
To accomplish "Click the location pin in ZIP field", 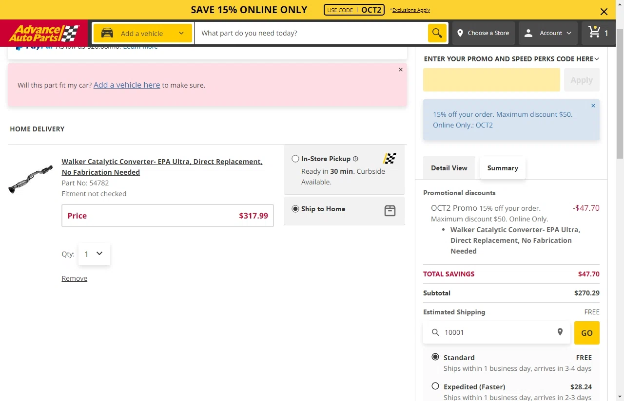I will pos(560,332).
